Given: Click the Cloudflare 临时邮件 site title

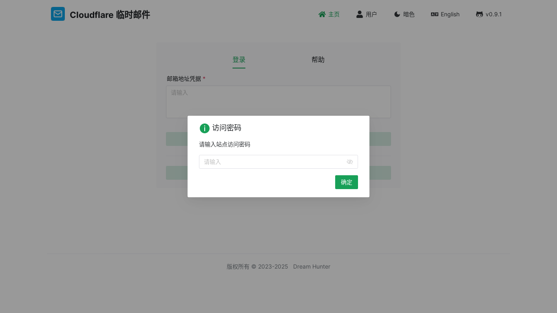Looking at the screenshot, I should (110, 15).
